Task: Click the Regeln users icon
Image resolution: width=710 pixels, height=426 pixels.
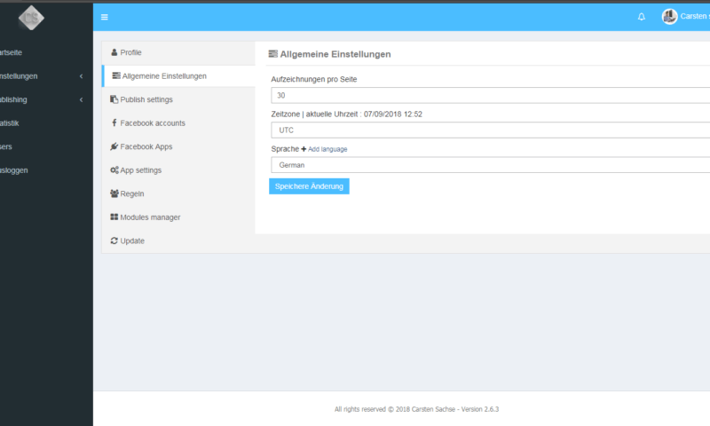Action: [x=114, y=193]
